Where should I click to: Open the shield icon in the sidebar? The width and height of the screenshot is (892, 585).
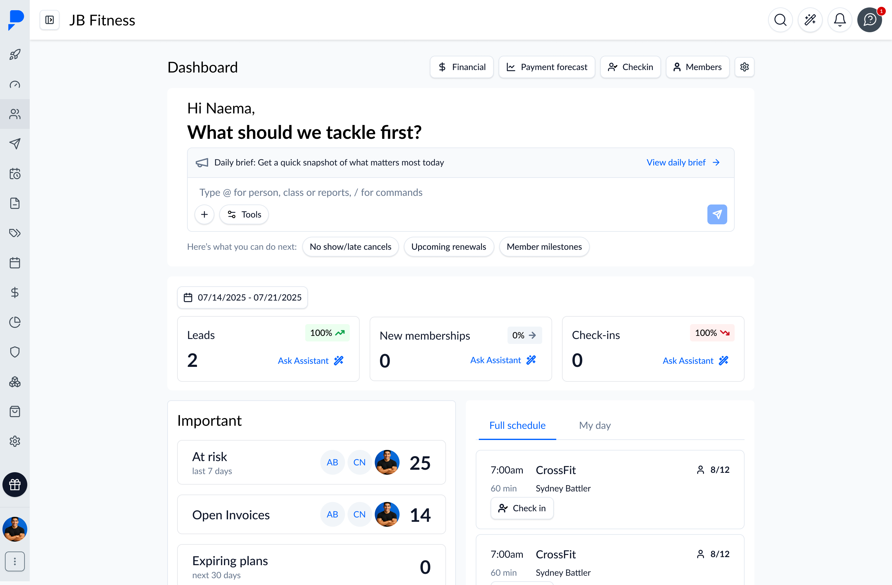pos(15,352)
